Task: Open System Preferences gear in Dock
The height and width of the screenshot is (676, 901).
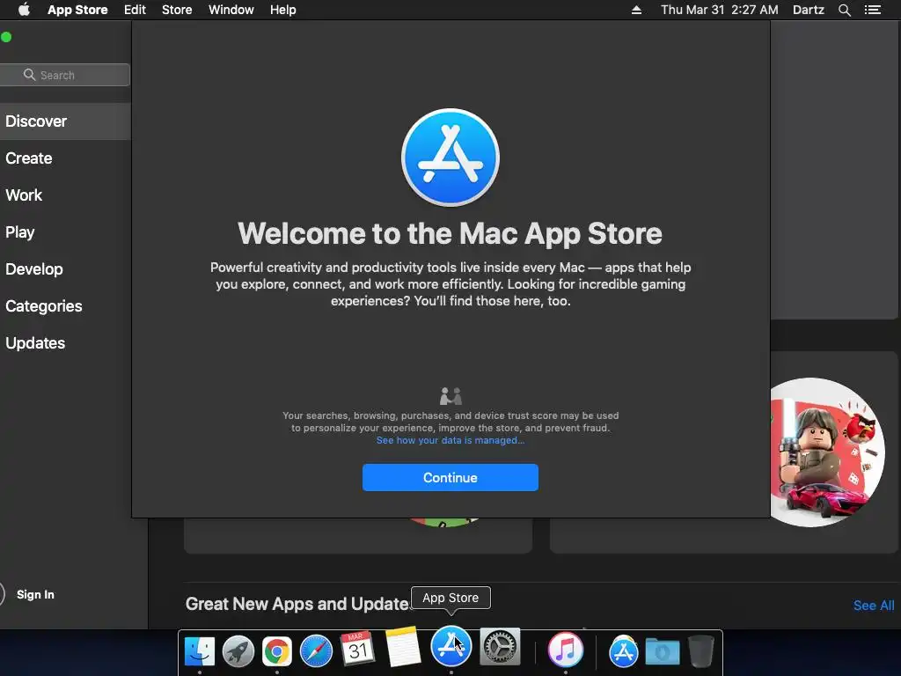Action: coord(500,646)
